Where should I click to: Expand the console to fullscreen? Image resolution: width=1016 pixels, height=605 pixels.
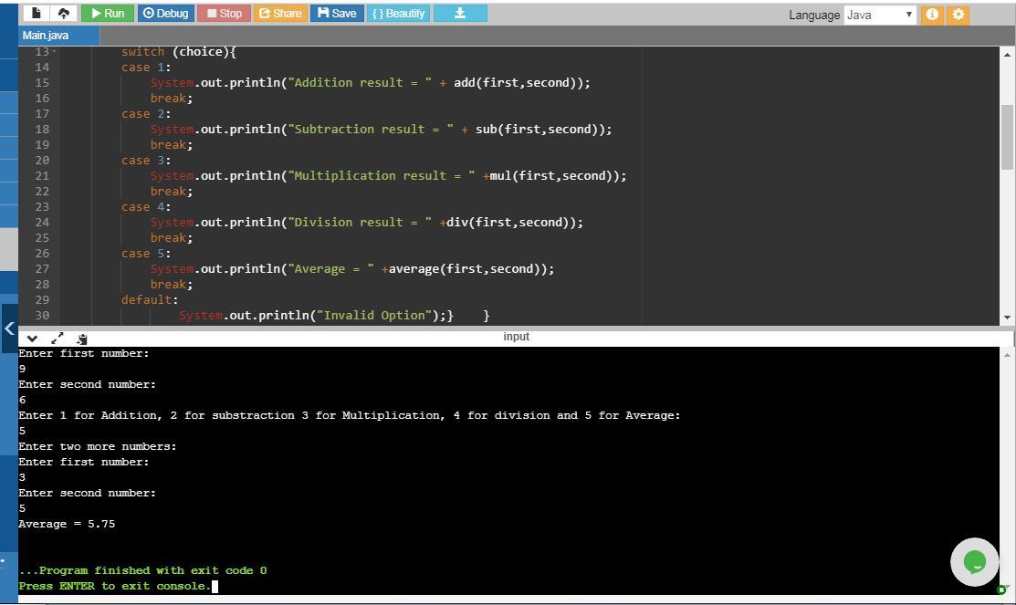[x=57, y=339]
